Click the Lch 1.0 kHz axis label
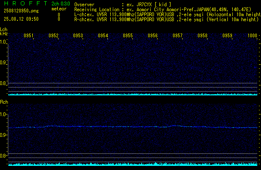 tap(3, 42)
